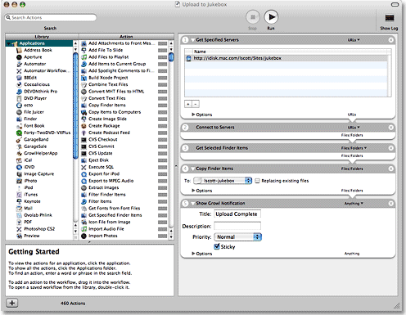Toggle the Sticky checkbox
Screen dimensions: 406x315
point(217,246)
